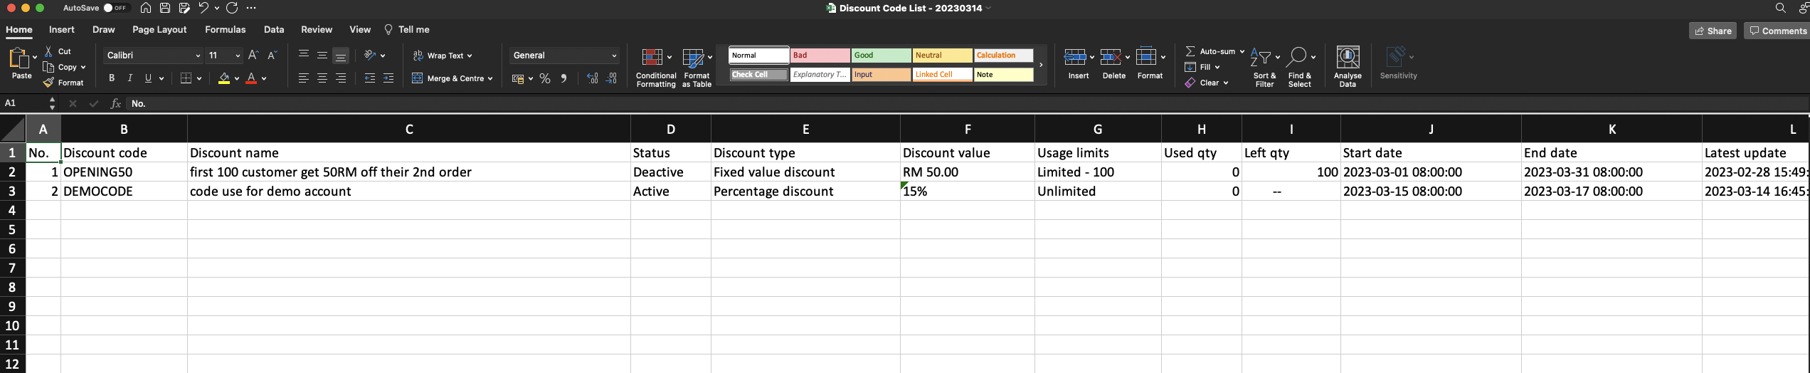Expand the General number format dropdown

(614, 56)
